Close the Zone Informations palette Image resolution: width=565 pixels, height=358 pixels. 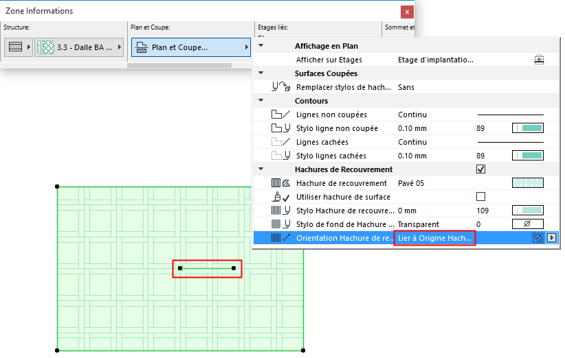407,12
